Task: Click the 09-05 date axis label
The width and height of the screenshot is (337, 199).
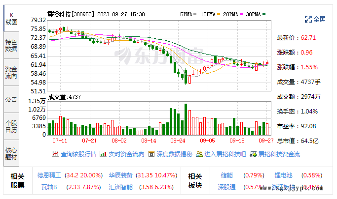Action: coord(207,141)
